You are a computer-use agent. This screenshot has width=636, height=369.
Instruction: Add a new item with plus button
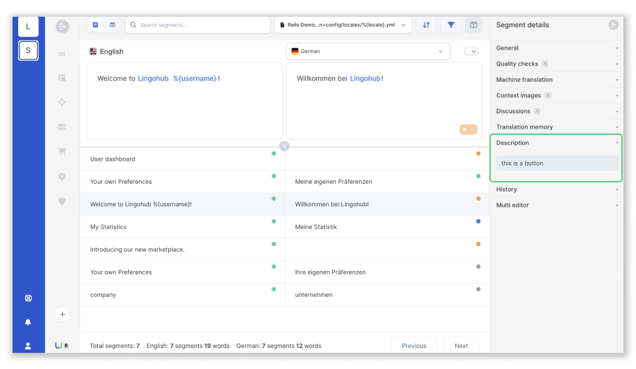(62, 314)
